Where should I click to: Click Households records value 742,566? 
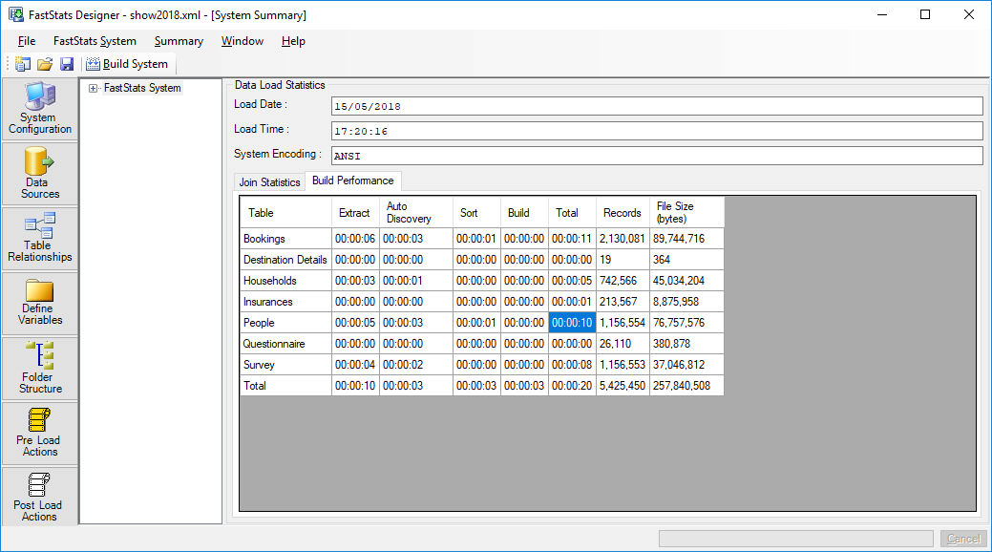[623, 281]
